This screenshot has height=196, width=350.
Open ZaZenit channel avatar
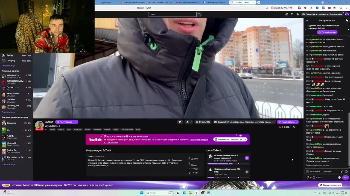pyautogui.click(x=39, y=125)
